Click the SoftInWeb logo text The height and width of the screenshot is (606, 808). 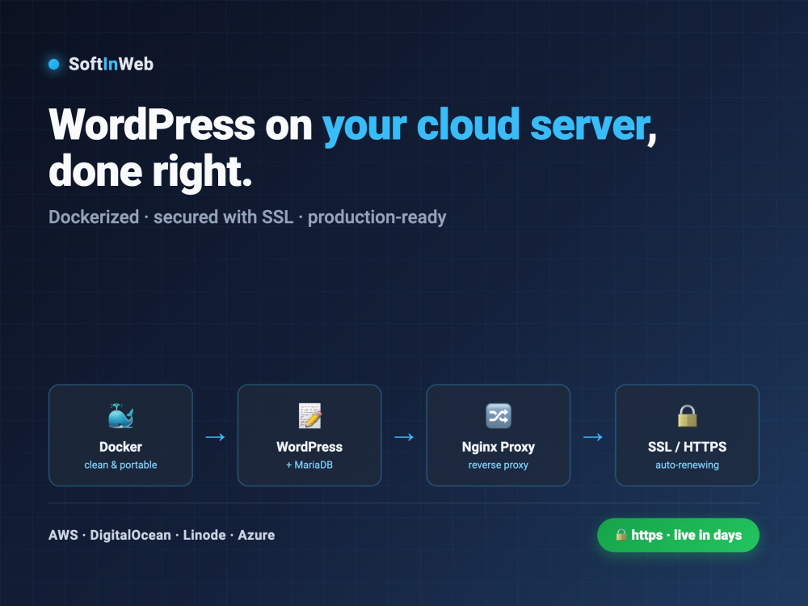point(111,65)
